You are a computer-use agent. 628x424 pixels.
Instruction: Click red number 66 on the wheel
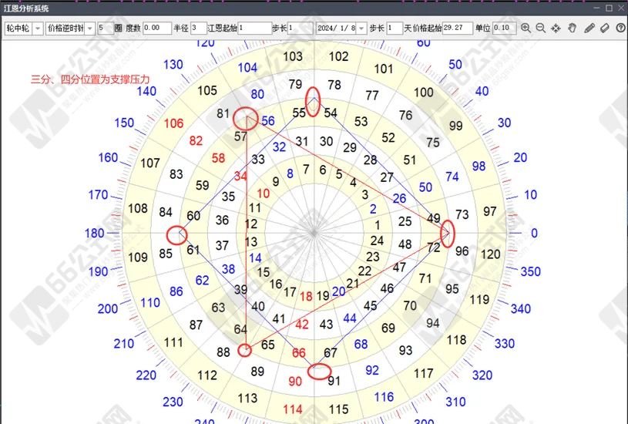[x=299, y=352]
